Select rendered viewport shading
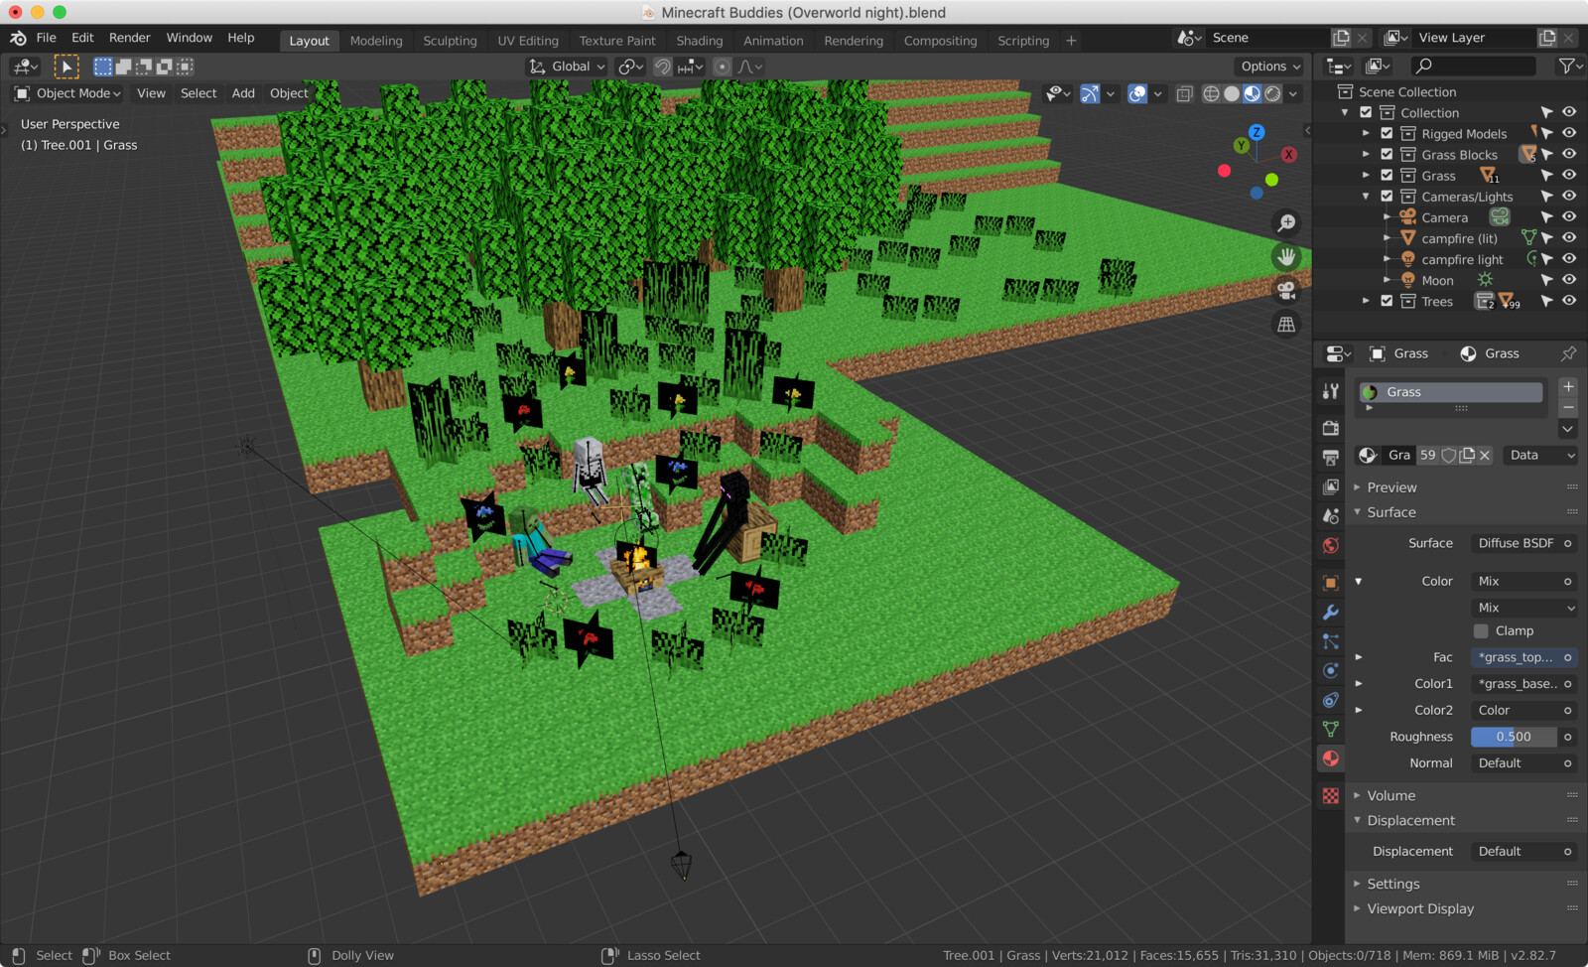This screenshot has height=967, width=1588. tap(1272, 93)
